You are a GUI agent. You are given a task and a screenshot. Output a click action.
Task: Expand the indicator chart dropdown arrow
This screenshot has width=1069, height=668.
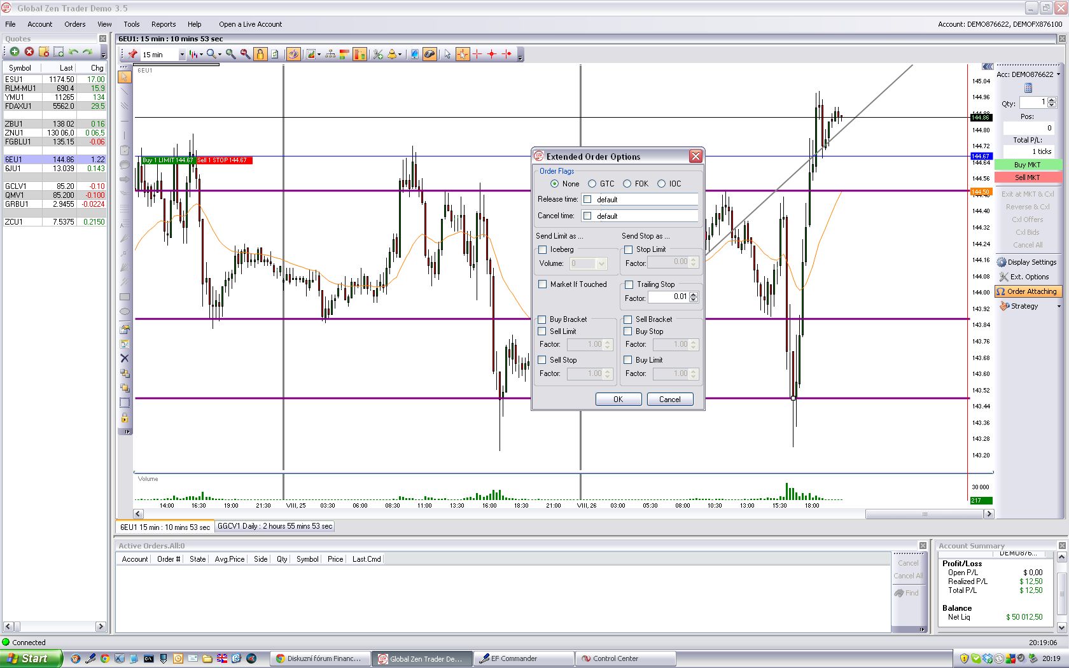tap(319, 55)
